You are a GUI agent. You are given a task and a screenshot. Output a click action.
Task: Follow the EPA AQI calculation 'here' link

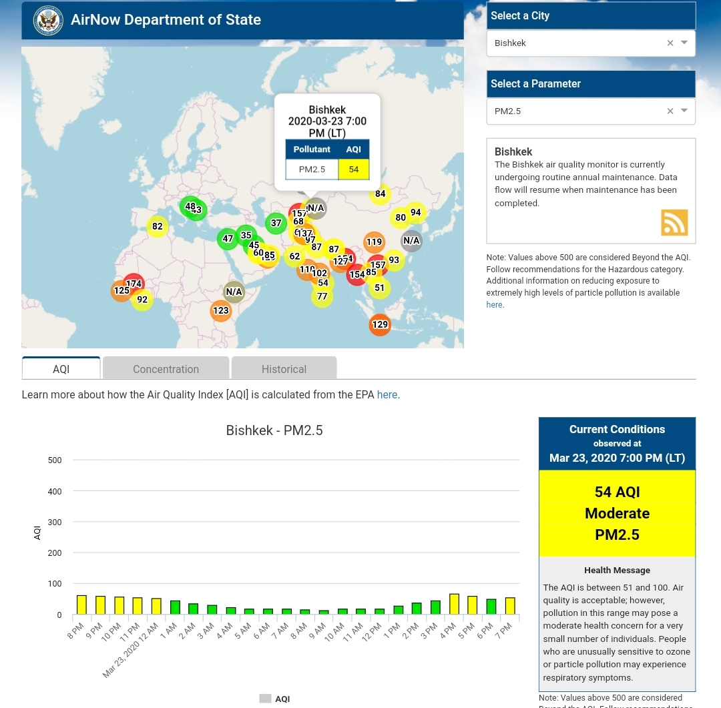(387, 394)
